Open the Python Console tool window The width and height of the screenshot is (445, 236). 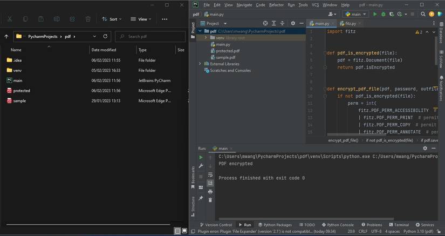point(338,225)
